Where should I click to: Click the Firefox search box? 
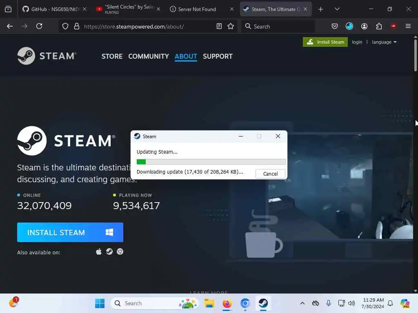tap(278, 26)
